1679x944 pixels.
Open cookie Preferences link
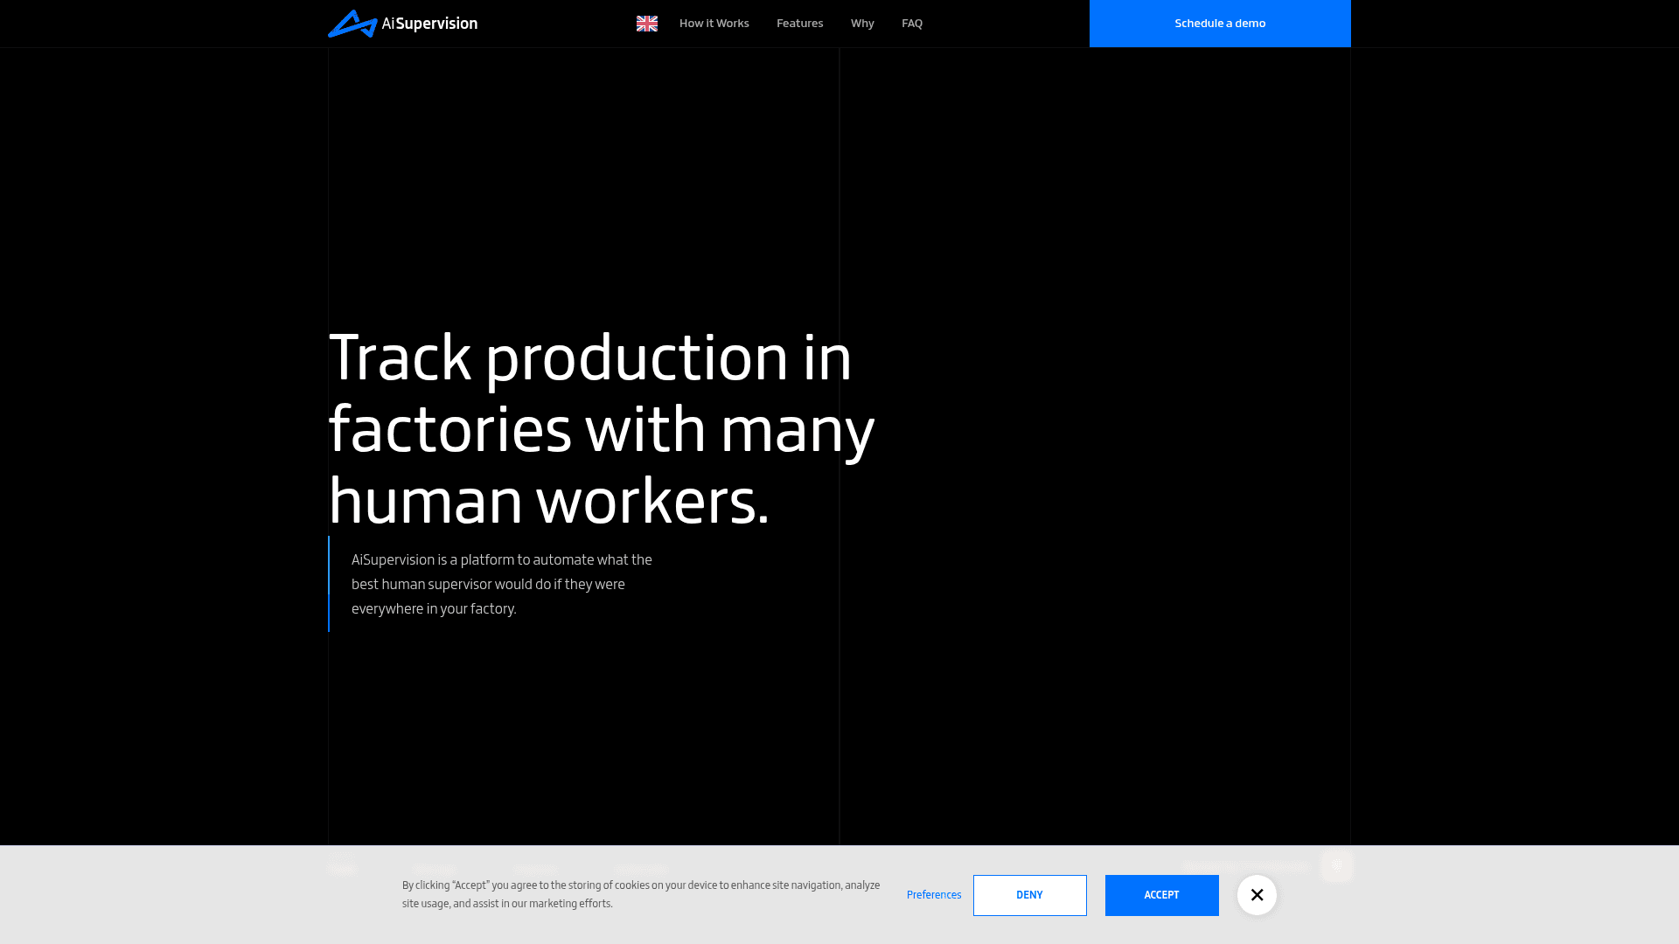[934, 895]
